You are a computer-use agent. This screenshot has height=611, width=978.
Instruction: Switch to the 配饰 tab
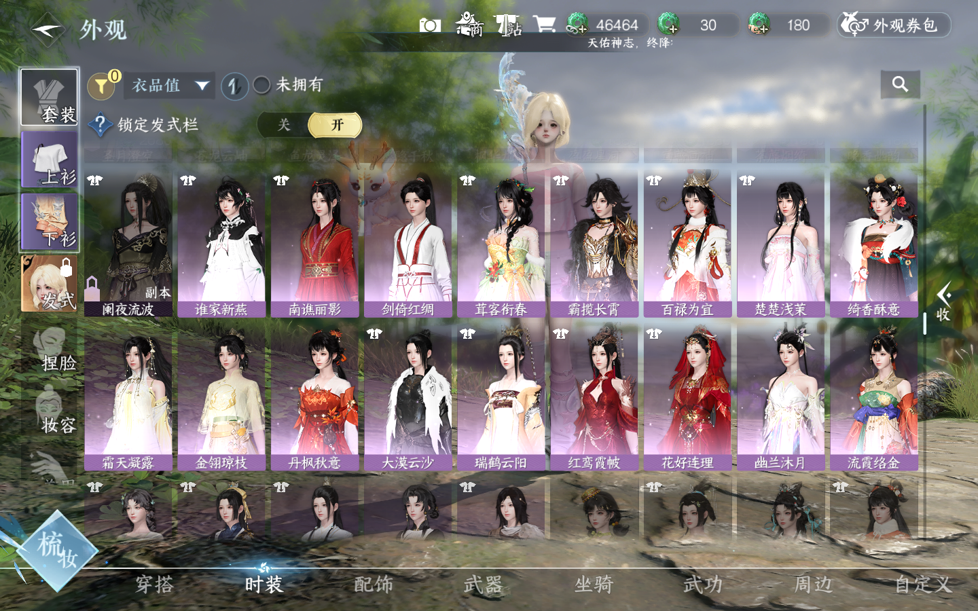click(x=374, y=585)
